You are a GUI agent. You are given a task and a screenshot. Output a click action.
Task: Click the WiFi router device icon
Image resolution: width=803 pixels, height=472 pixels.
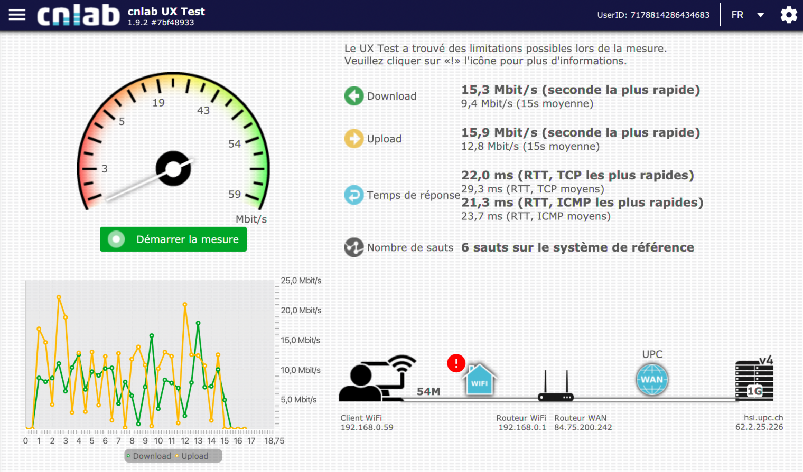coord(556,388)
